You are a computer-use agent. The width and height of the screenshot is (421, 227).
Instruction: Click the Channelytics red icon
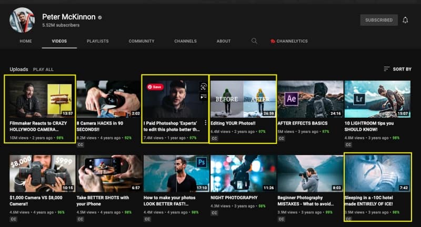pos(273,41)
